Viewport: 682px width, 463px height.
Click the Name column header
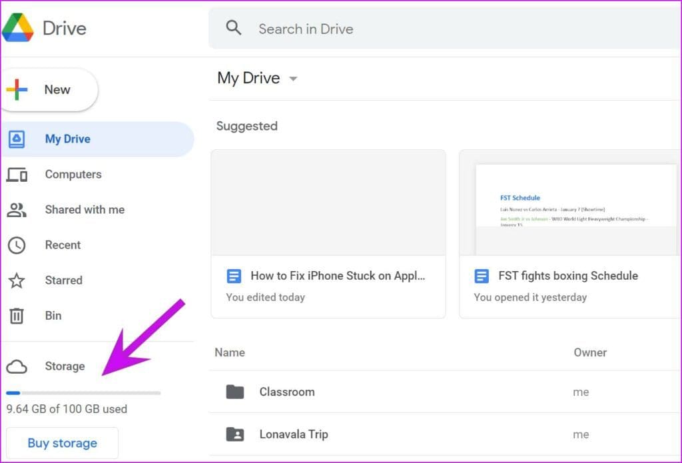point(230,352)
